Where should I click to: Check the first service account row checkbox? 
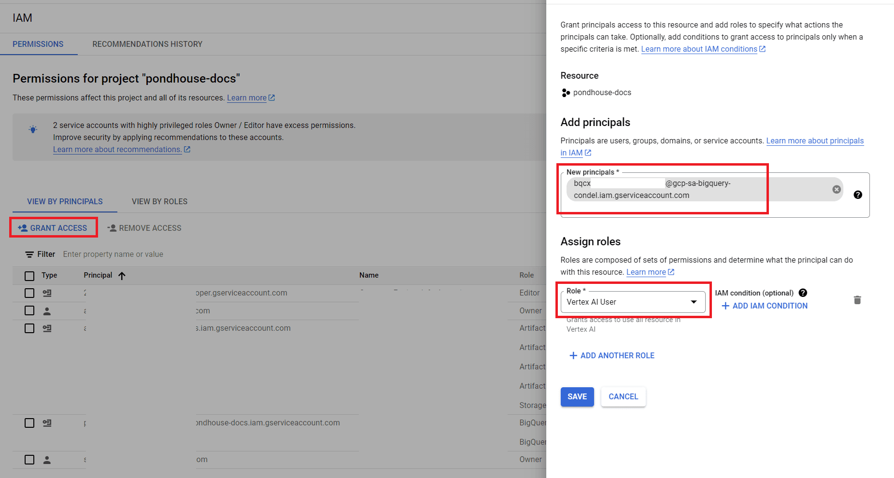[29, 293]
